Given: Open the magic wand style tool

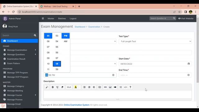Looking at the screenshot, I should (47, 87).
